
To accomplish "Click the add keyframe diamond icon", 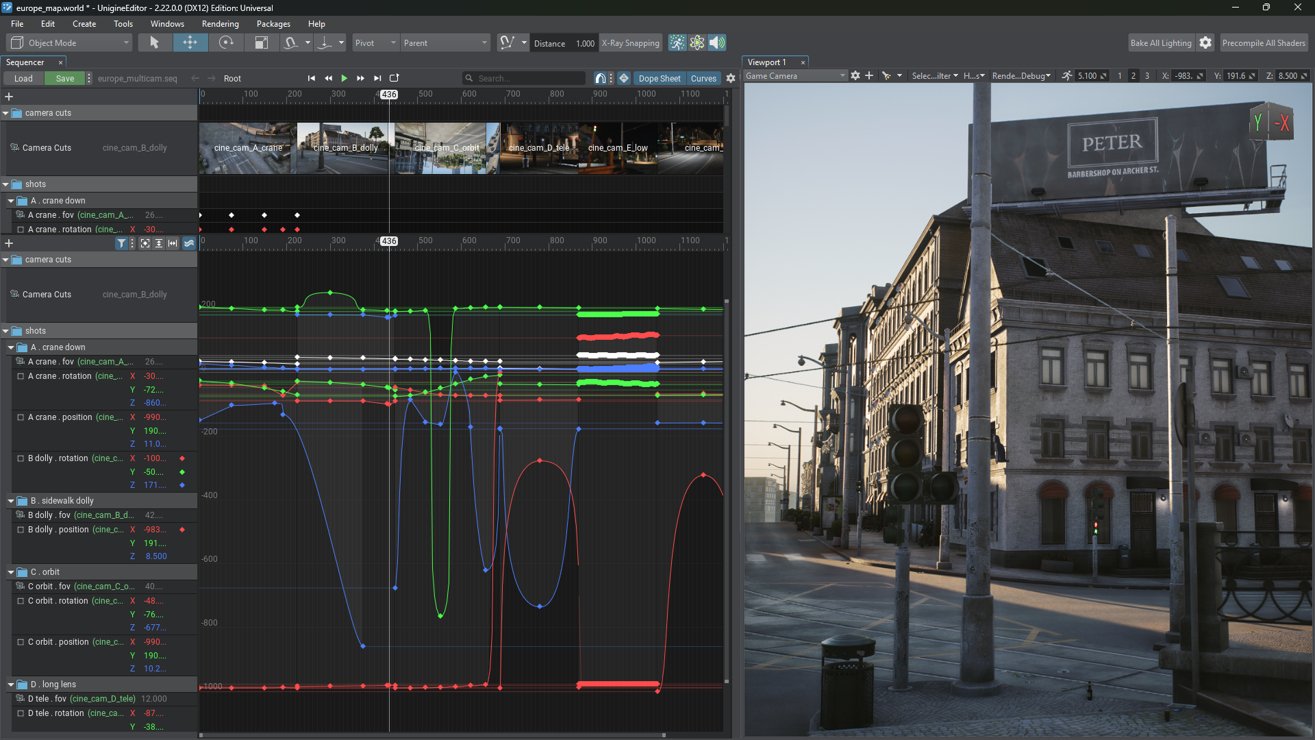I will [x=624, y=78].
